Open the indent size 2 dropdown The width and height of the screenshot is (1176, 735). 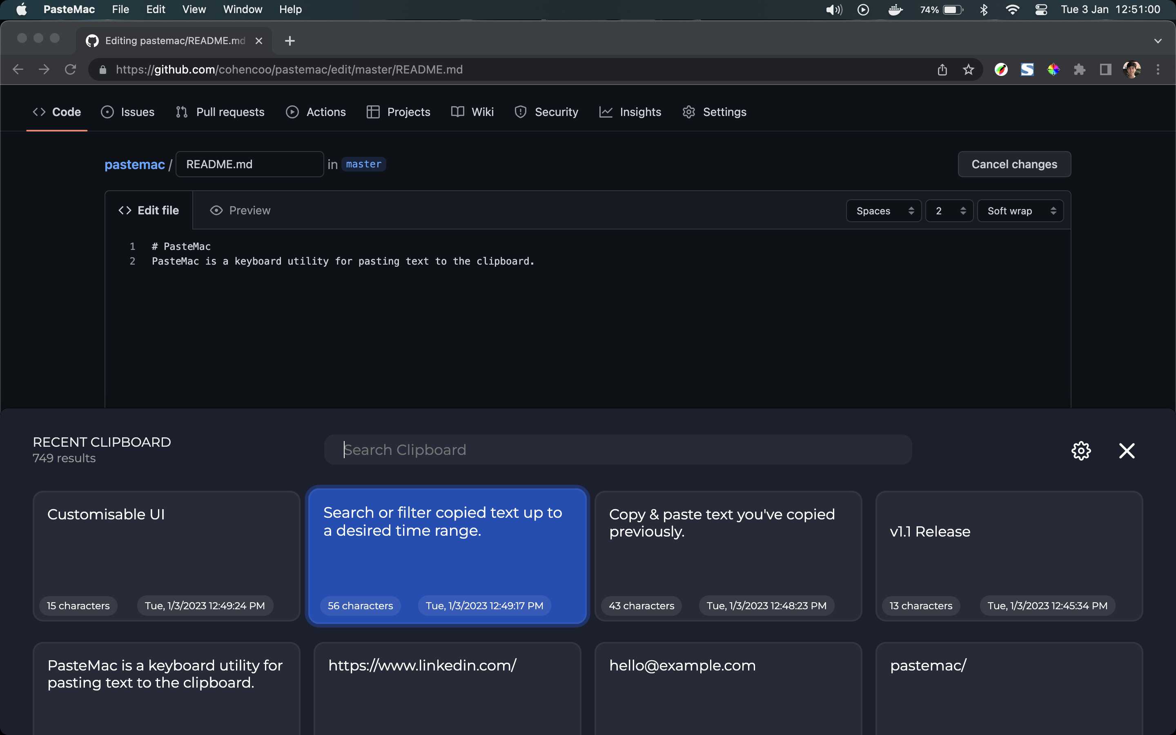click(x=949, y=211)
